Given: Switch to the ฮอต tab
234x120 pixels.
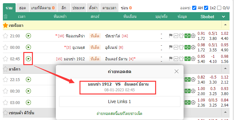Looking at the screenshot, I should [23, 8].
